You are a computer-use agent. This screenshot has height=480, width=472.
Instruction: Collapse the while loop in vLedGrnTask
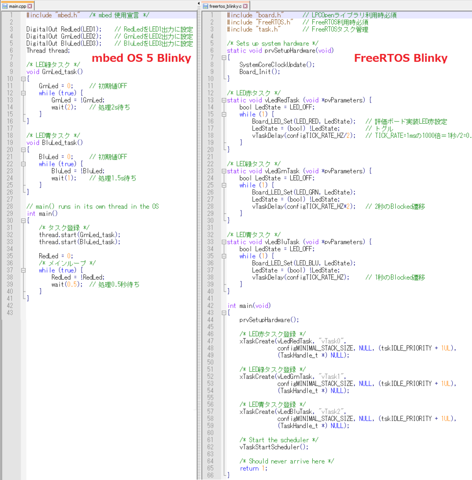coord(223,185)
